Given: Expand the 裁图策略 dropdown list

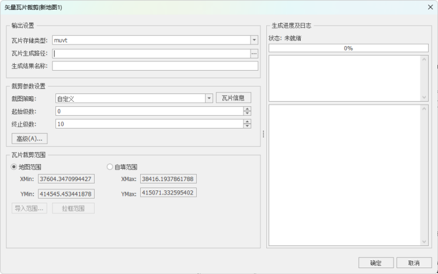Looking at the screenshot, I should (x=209, y=98).
